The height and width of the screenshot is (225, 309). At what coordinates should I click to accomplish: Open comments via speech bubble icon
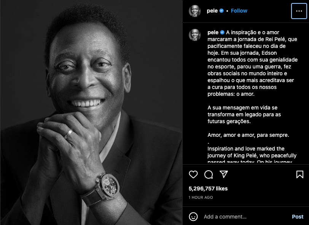coord(209,174)
